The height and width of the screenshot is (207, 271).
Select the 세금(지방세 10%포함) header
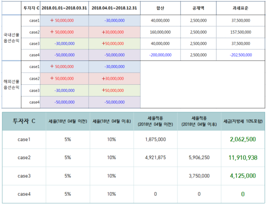(x=243, y=121)
